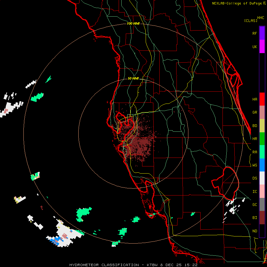Viewport: 267px width, 267px height.
Task: Click the "HR" legend label
Action: point(255,139)
